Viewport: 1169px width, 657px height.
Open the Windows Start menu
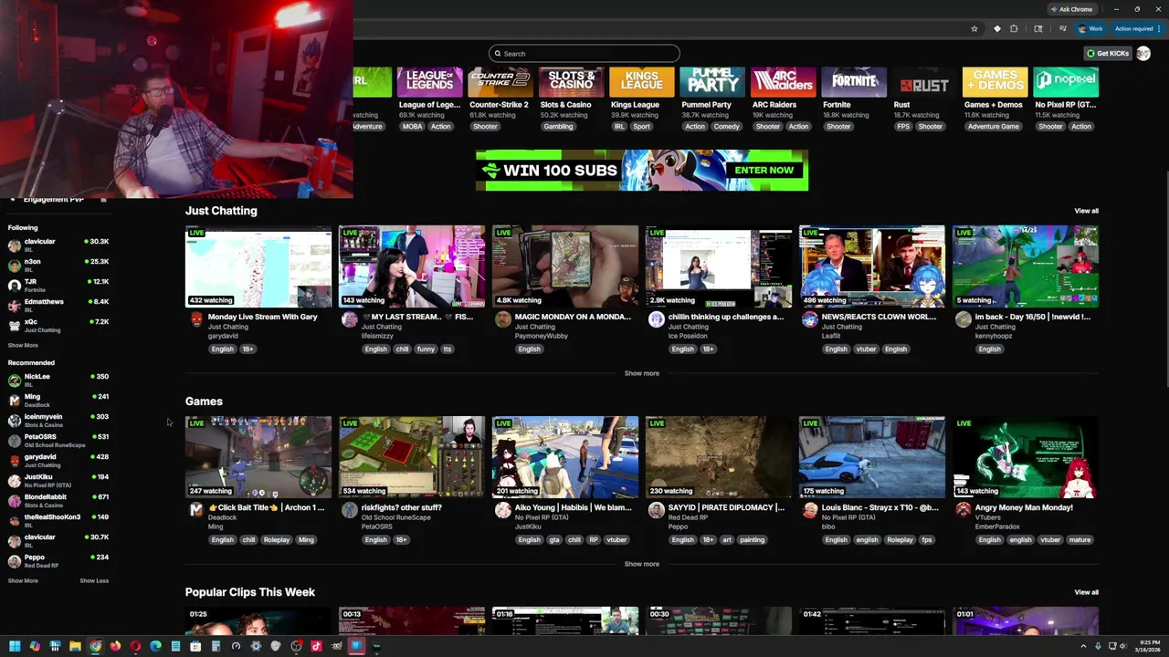pos(15,646)
